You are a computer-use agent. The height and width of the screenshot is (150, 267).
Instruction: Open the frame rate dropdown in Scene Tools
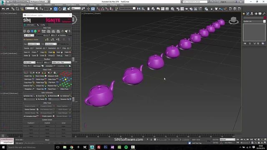[29, 35]
